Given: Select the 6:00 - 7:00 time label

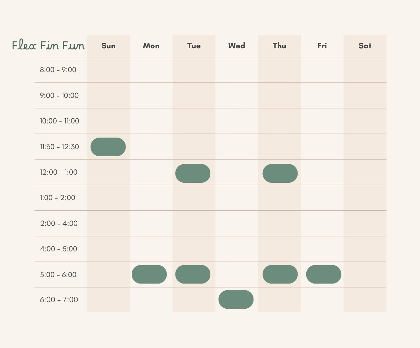Looking at the screenshot, I should coord(59,300).
